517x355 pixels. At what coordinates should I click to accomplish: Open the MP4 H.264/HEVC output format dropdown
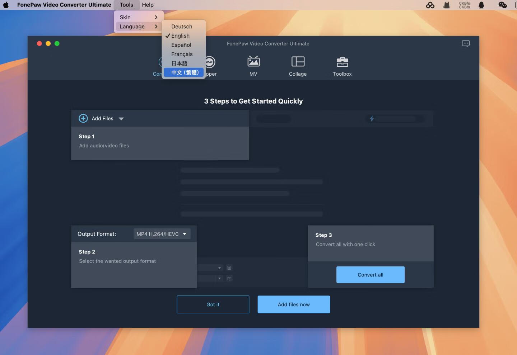(162, 234)
